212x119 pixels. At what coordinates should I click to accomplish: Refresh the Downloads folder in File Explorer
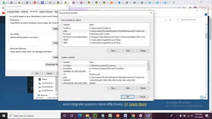[x=170, y=20]
